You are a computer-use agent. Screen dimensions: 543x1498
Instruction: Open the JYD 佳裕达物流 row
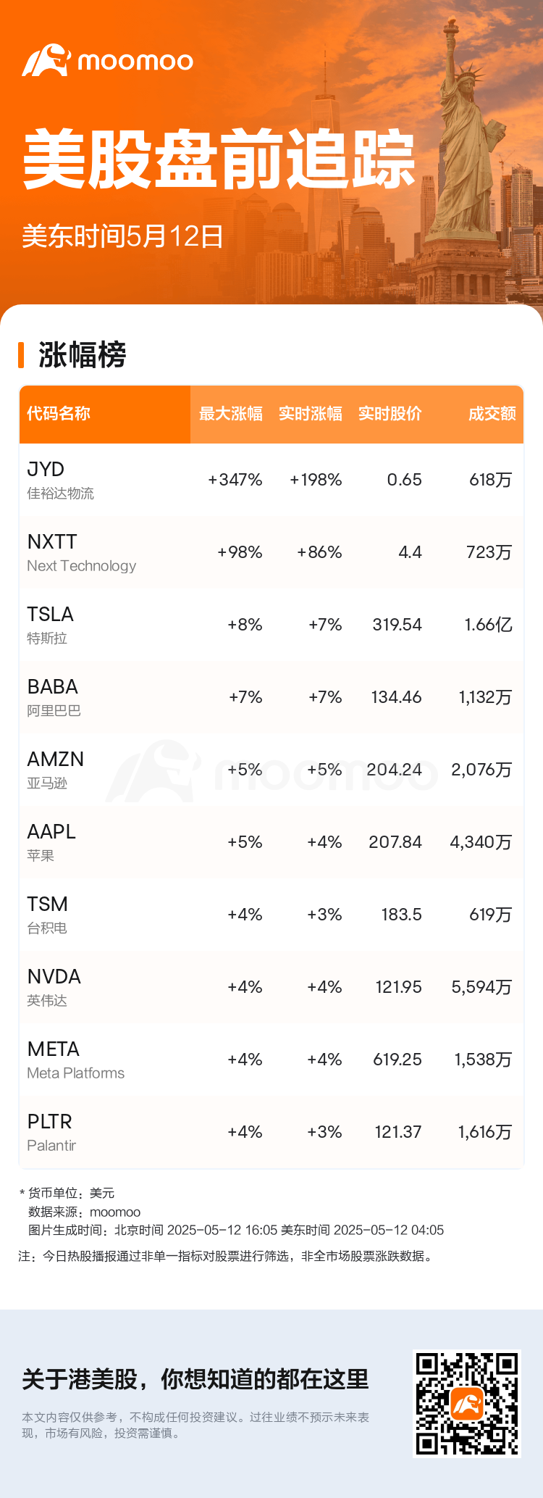click(271, 480)
